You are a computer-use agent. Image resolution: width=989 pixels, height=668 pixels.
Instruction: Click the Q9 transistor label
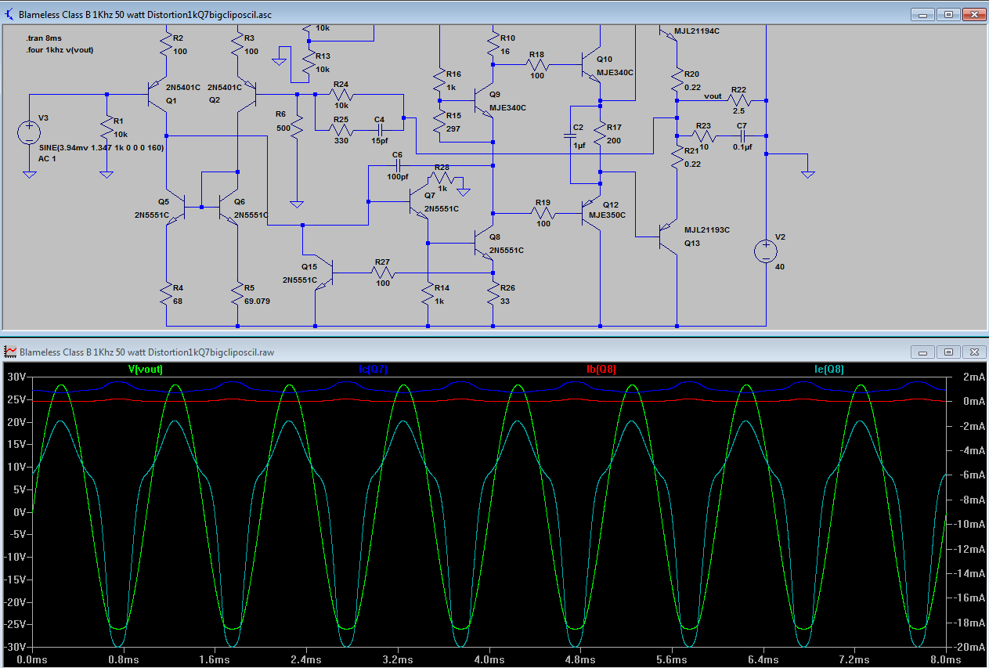point(495,94)
